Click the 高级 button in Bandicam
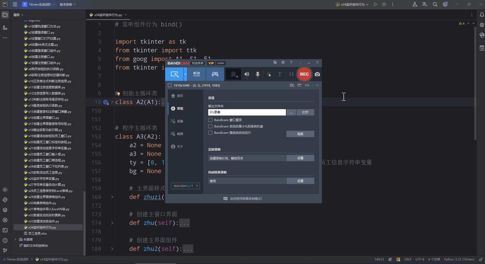Screen dimensions: 485x264 [300, 134]
